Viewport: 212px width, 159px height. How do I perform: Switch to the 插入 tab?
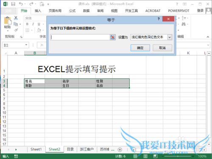38,11
